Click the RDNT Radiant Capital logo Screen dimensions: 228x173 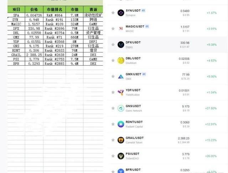pyautogui.click(x=121, y=124)
